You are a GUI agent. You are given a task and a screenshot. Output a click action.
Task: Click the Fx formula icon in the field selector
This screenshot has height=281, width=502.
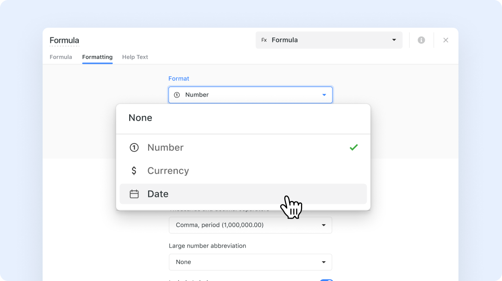pos(264,40)
